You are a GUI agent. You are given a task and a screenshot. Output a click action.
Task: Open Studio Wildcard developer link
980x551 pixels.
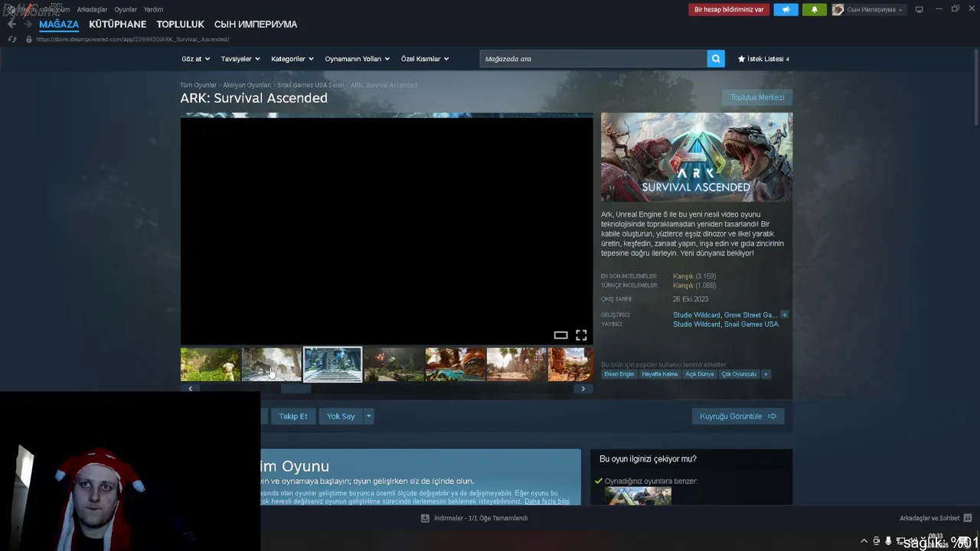point(697,315)
